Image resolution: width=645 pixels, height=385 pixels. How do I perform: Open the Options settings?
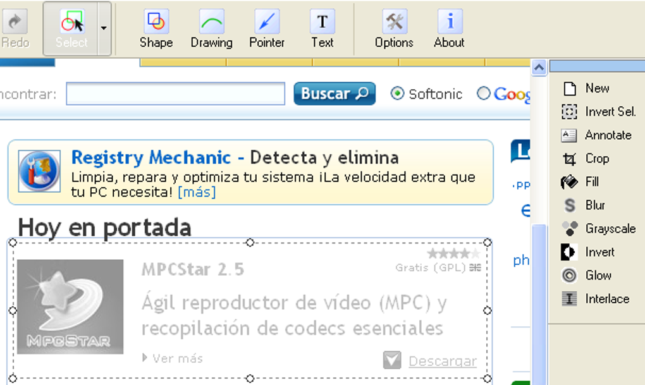(394, 29)
